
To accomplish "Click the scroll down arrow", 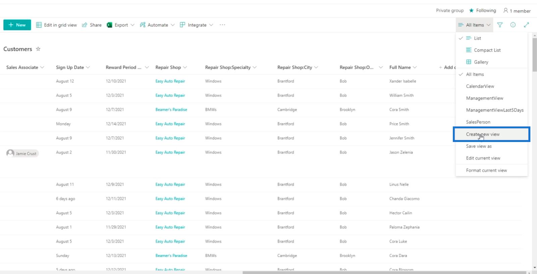I will 535,268.
